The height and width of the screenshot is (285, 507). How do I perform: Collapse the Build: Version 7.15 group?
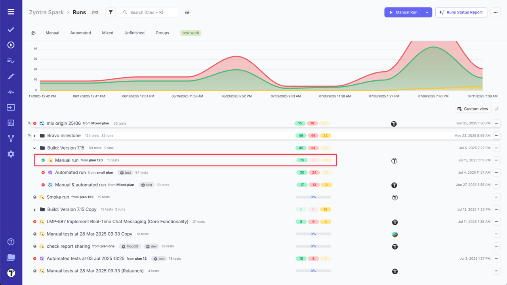tap(34, 148)
